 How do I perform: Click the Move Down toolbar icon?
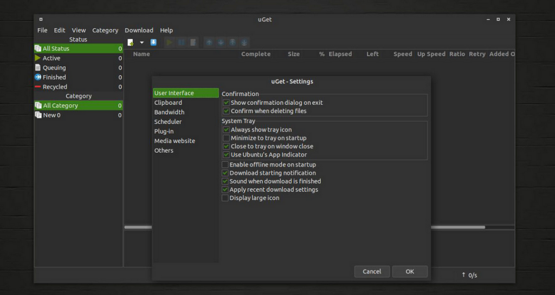tap(221, 42)
